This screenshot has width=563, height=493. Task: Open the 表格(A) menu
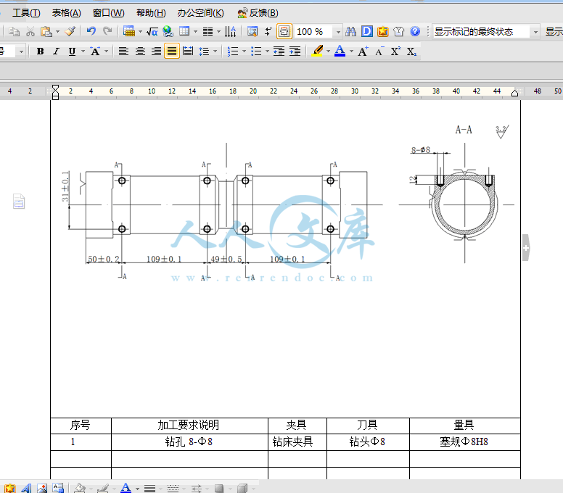pyautogui.click(x=67, y=13)
